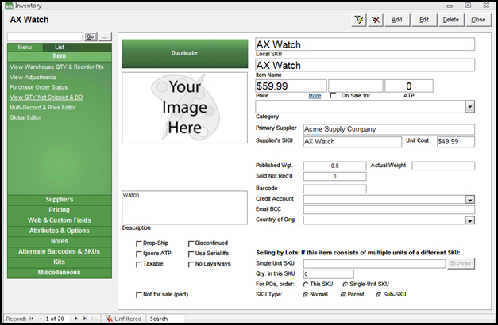Click the Unit Cost field
This screenshot has height=325, width=498.
[x=456, y=142]
